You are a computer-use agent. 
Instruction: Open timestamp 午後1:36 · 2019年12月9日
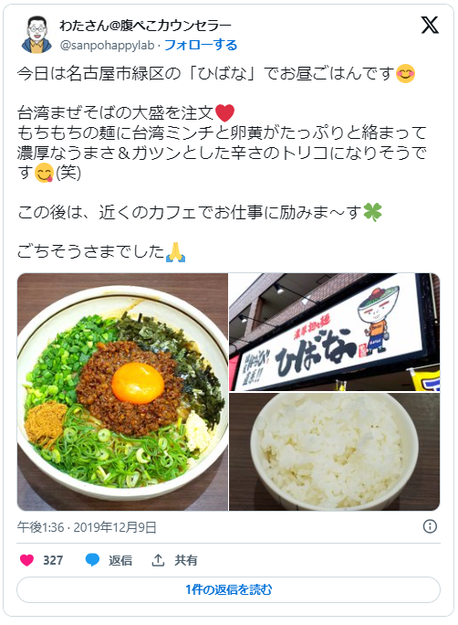pyautogui.click(x=87, y=527)
